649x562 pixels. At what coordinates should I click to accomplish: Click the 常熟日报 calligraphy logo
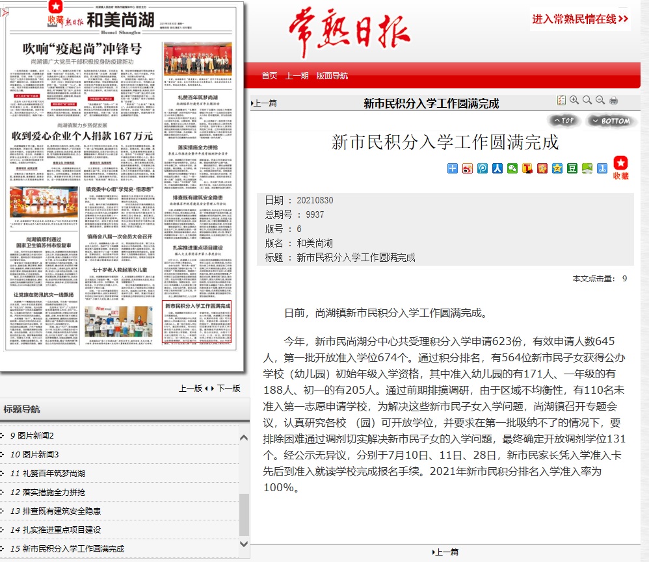pyautogui.click(x=350, y=32)
